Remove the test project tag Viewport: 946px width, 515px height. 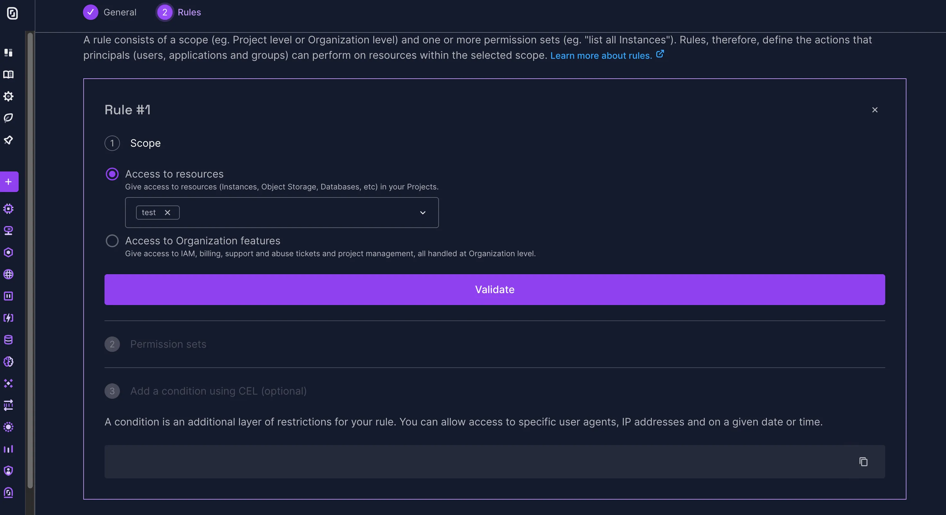click(x=168, y=213)
